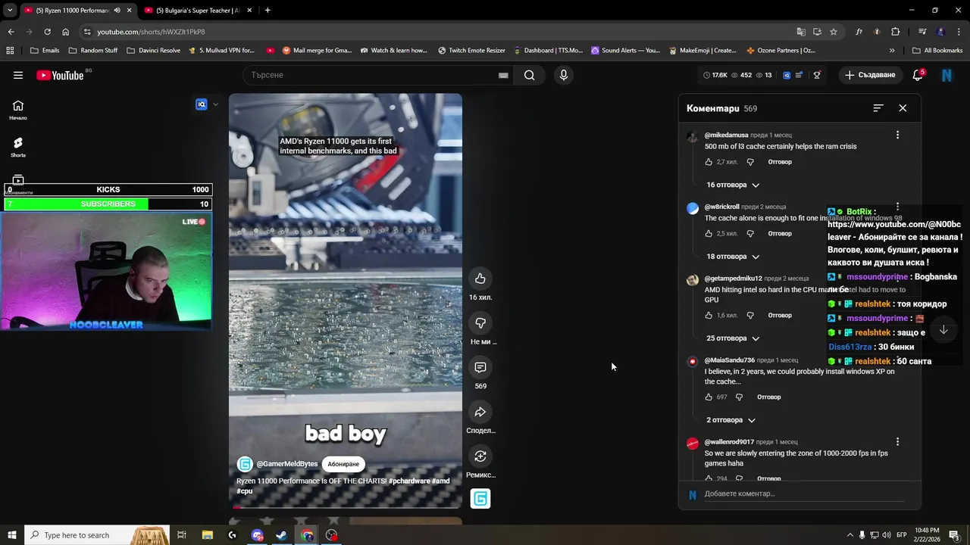
Task: Click the trophy icon in the stats bar
Action: click(x=817, y=75)
